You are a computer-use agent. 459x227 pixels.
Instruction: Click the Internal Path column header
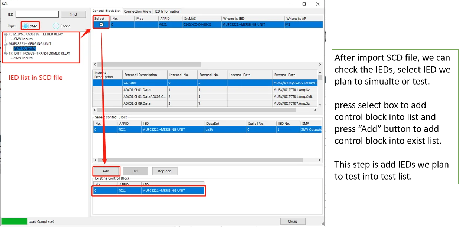click(x=249, y=75)
